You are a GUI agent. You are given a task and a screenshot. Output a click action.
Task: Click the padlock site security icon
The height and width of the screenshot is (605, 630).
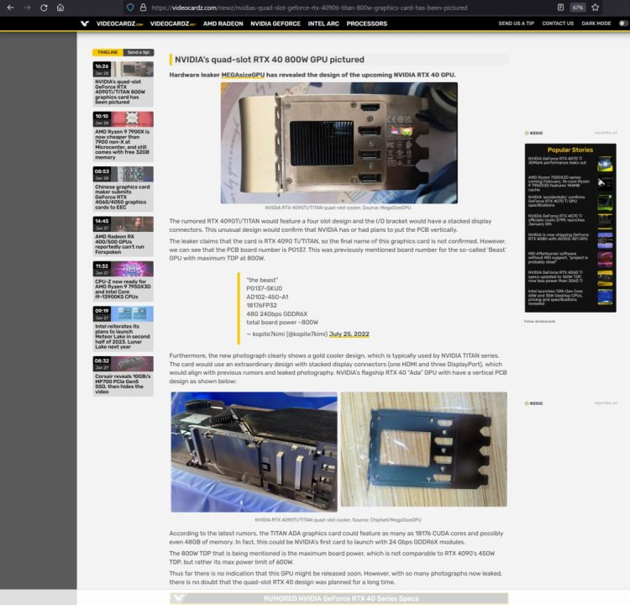pyautogui.click(x=143, y=8)
